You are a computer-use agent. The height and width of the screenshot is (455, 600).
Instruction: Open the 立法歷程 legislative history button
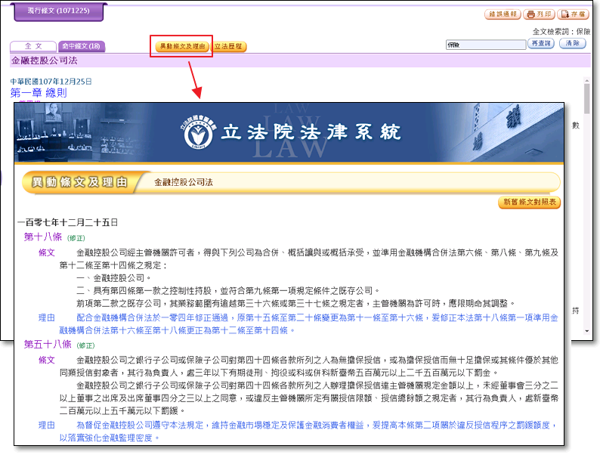tap(229, 47)
